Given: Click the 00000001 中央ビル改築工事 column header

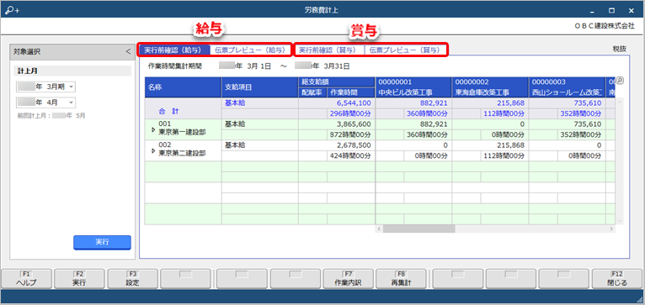Looking at the screenshot, I should click(413, 87).
